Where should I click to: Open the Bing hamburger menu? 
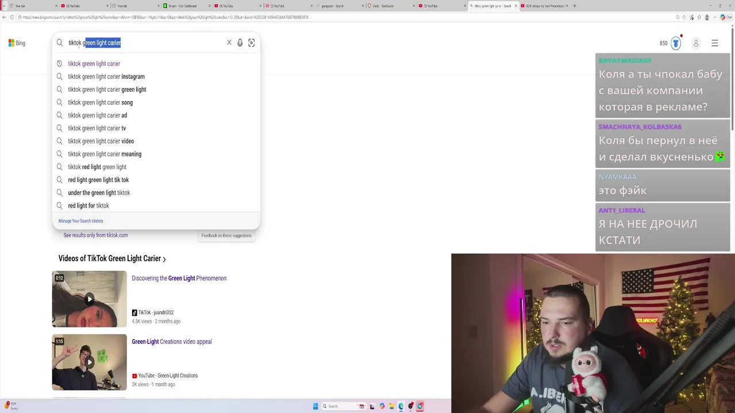(715, 43)
